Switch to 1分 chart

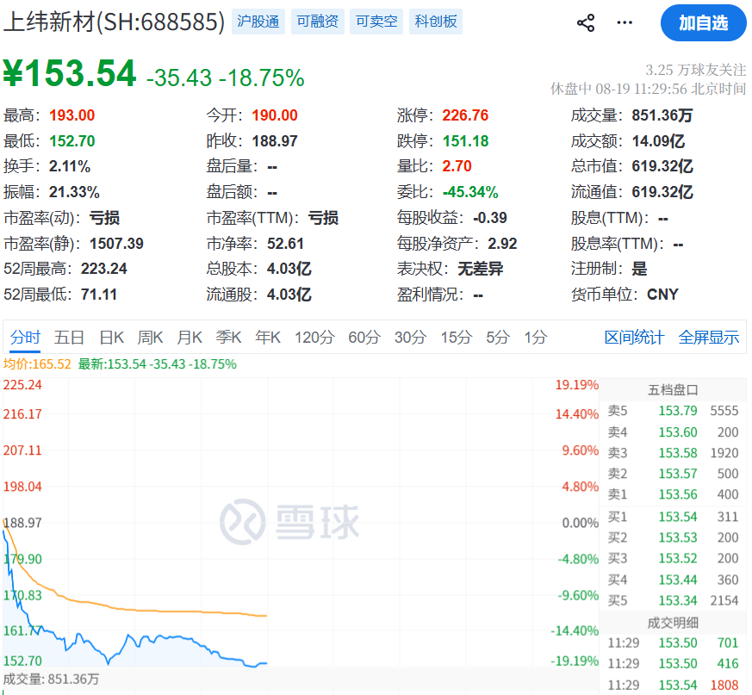tap(535, 338)
